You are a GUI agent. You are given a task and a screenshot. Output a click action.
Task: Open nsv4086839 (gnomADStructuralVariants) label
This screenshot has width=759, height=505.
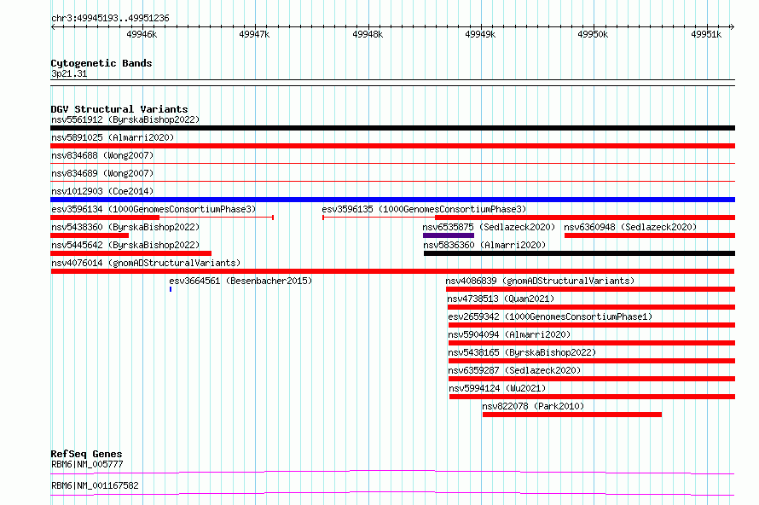pyautogui.click(x=540, y=281)
